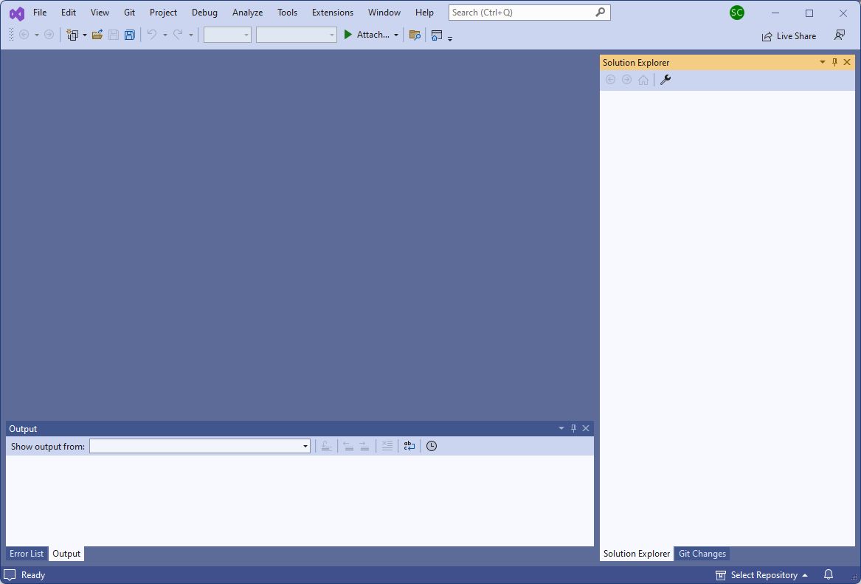Click the Redo arrow icon
This screenshot has width=861, height=584.
178,35
